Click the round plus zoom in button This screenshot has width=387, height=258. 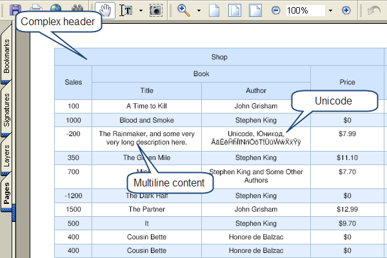point(346,10)
